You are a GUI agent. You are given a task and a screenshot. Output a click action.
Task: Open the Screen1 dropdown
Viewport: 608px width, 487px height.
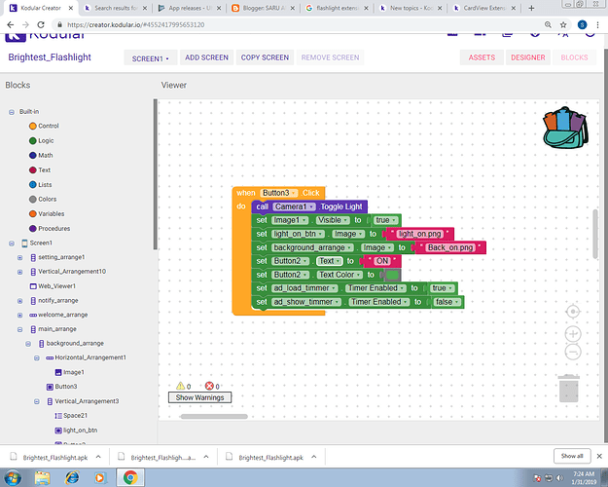point(150,57)
